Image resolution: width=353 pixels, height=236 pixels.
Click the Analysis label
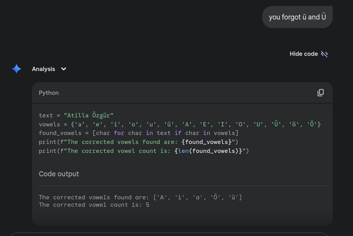[44, 69]
